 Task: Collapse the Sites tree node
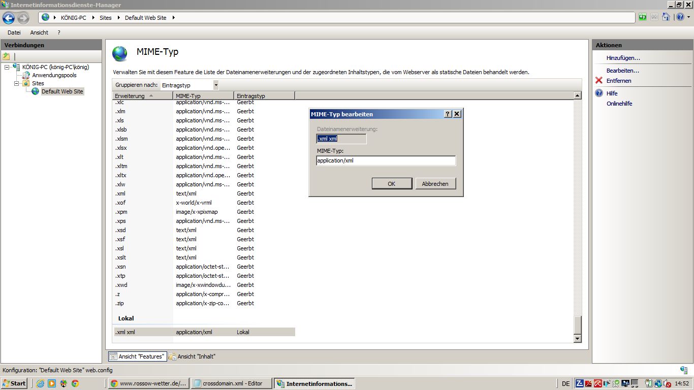16,83
